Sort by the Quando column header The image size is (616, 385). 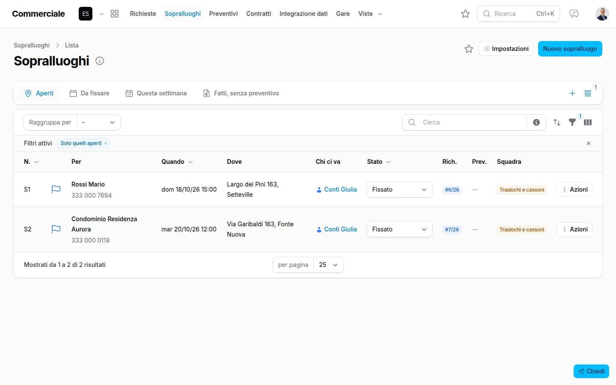coord(177,162)
